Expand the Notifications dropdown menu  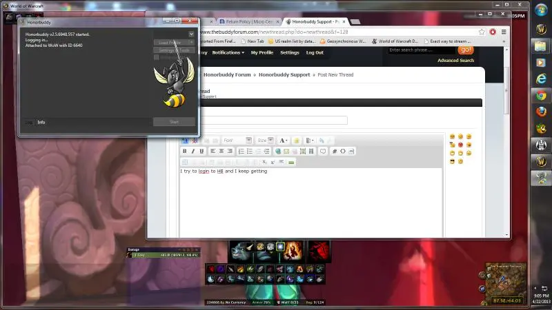click(228, 52)
